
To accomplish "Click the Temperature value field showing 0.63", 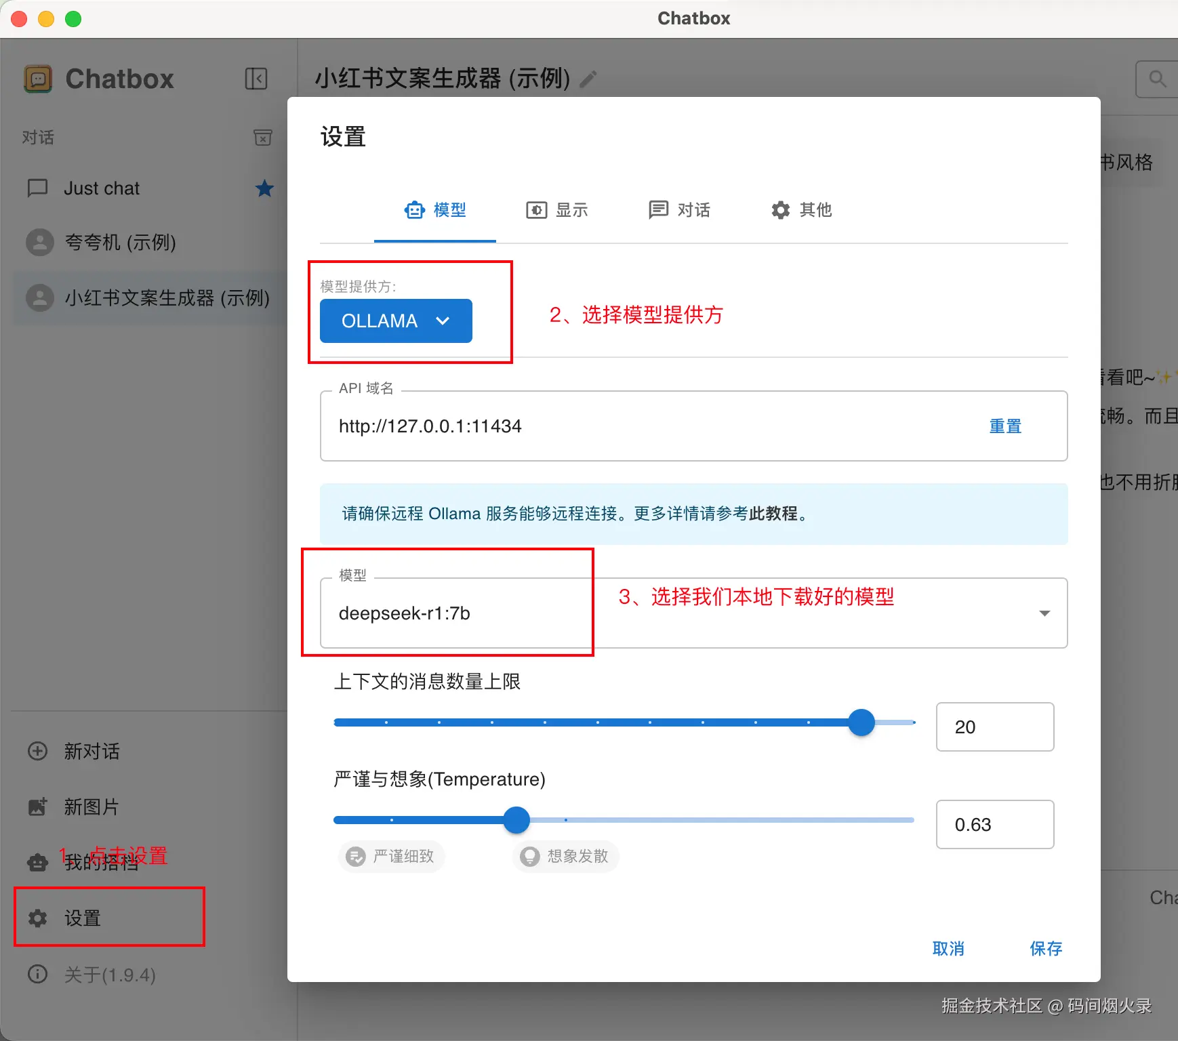I will tap(995, 825).
